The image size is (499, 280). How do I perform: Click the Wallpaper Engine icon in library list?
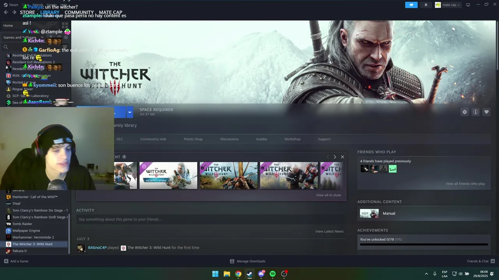(9, 231)
